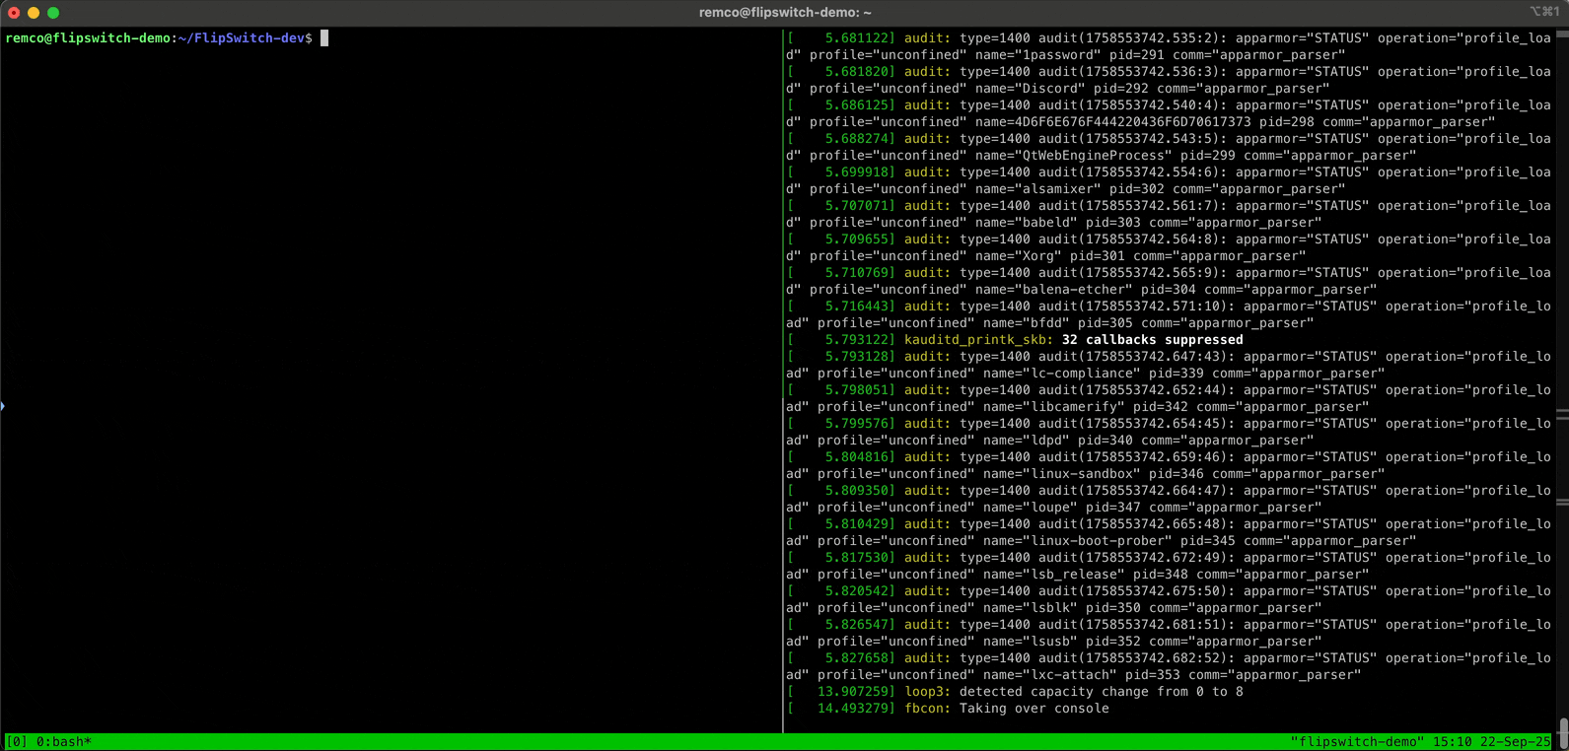Viewport: 1569px width, 751px height.
Task: Click the kernel timestamp "14.493279"
Action: click(x=853, y=709)
